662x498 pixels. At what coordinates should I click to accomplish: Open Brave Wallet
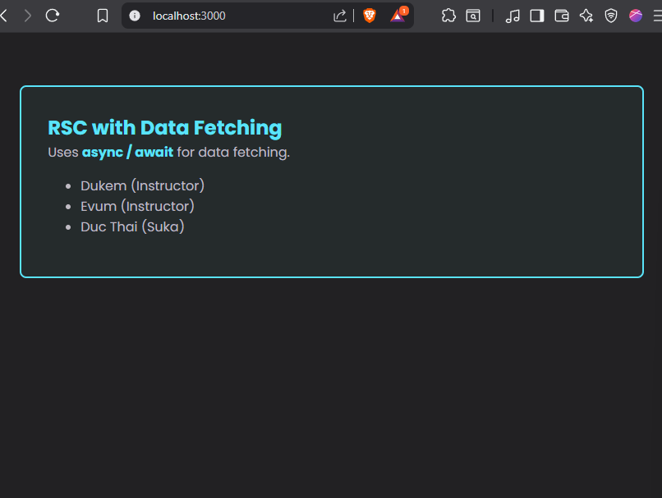tap(562, 16)
